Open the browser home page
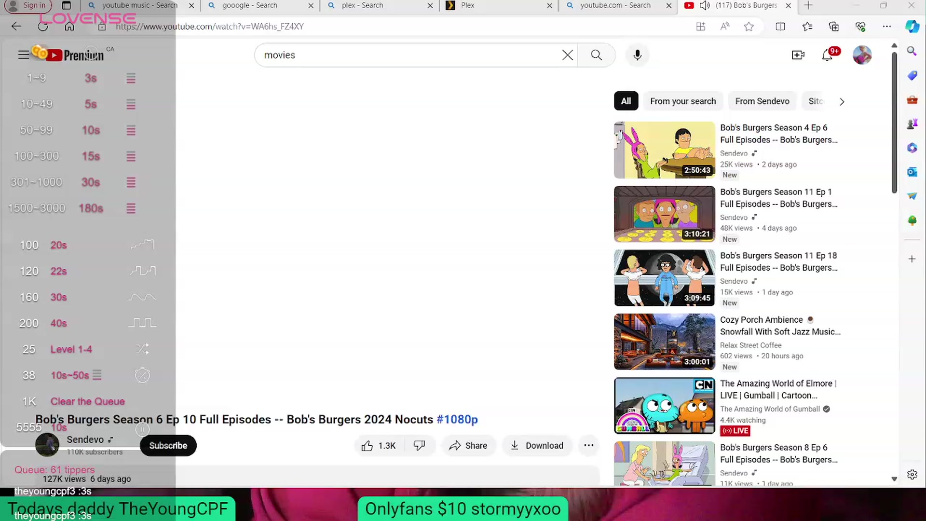This screenshot has height=521, width=926. [69, 27]
